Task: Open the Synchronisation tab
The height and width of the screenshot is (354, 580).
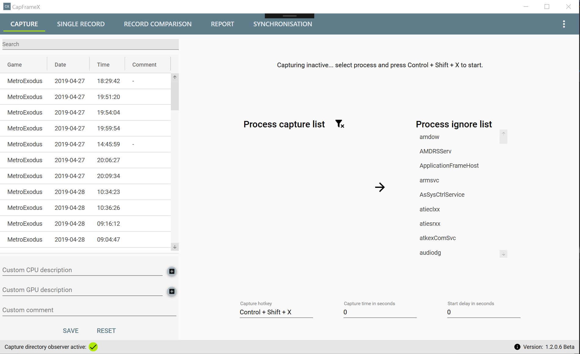Action: [283, 24]
